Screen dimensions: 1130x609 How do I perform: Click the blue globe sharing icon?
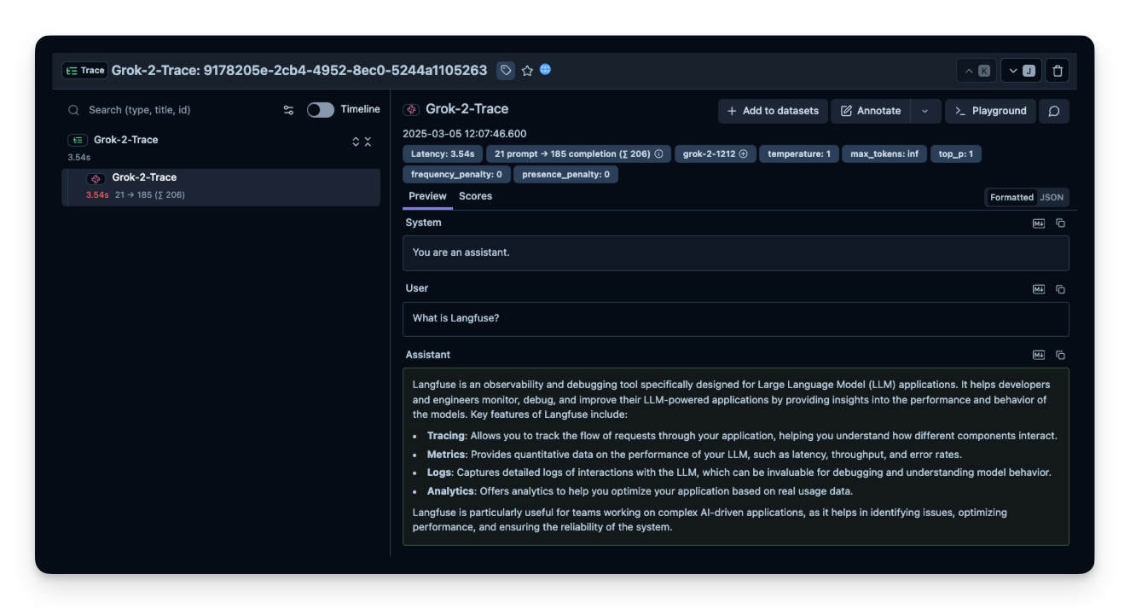coord(544,70)
